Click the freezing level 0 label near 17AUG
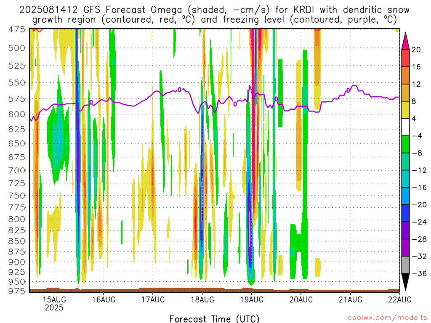The image size is (431, 323). coord(179,90)
